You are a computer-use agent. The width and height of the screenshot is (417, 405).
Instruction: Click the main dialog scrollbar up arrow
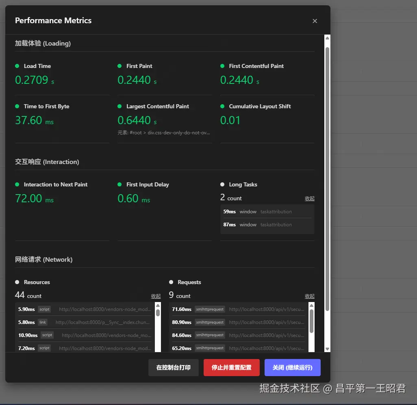click(x=327, y=38)
